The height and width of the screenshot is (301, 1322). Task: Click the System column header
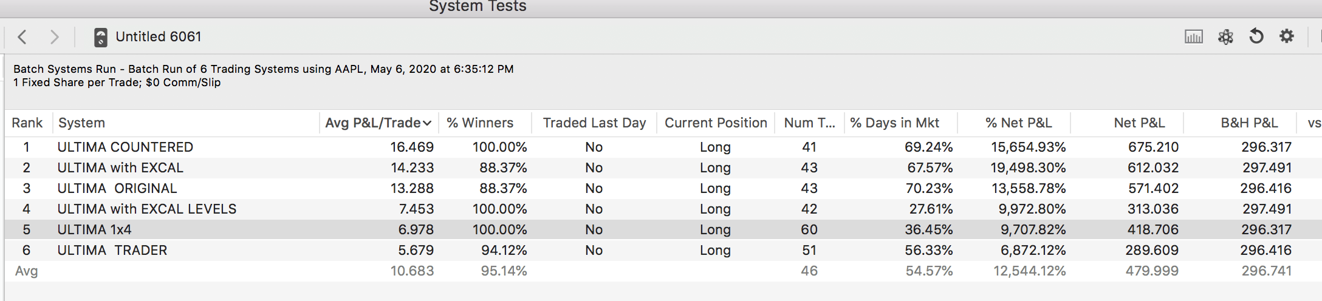coord(82,123)
